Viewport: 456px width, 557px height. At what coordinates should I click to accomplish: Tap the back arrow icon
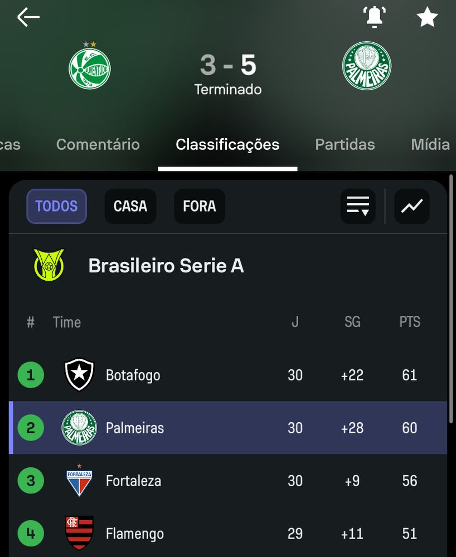28,18
